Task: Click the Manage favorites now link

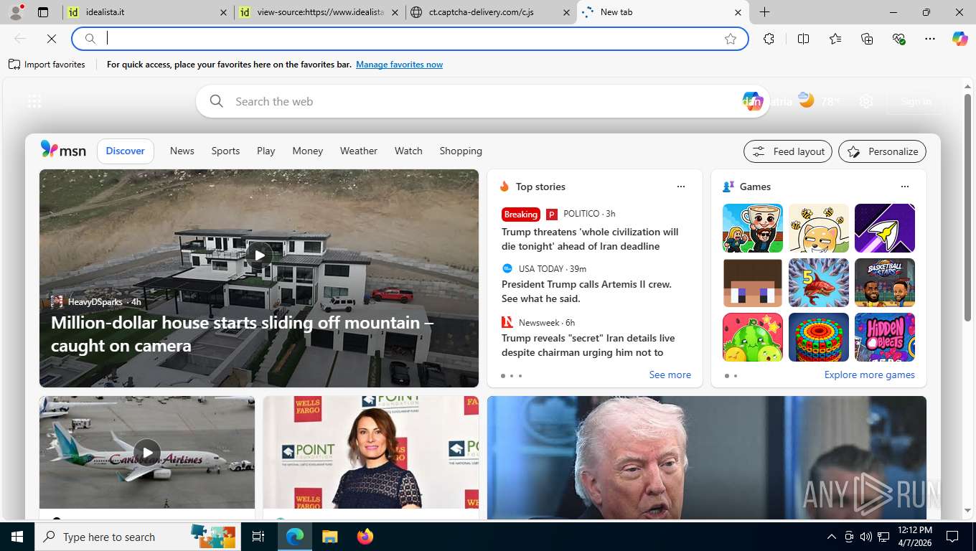Action: pos(399,65)
